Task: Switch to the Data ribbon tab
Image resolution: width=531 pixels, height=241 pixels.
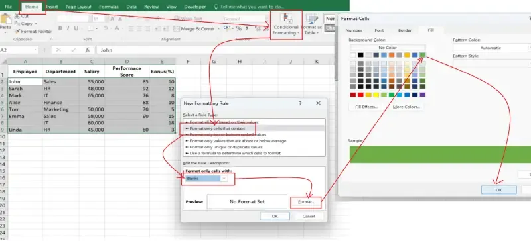Action: point(131,7)
